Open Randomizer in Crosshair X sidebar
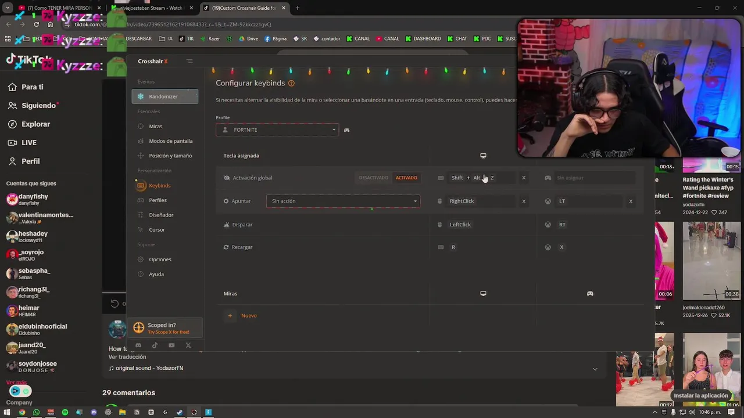Image resolution: width=744 pixels, height=418 pixels. click(x=165, y=96)
